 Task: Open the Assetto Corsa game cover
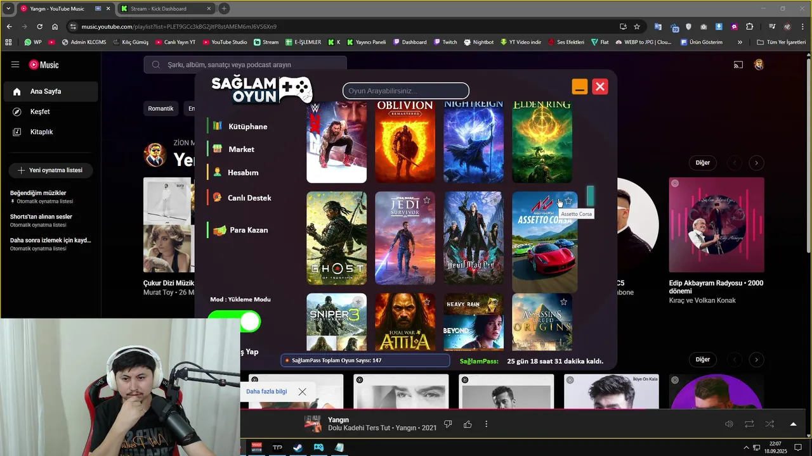tap(544, 242)
